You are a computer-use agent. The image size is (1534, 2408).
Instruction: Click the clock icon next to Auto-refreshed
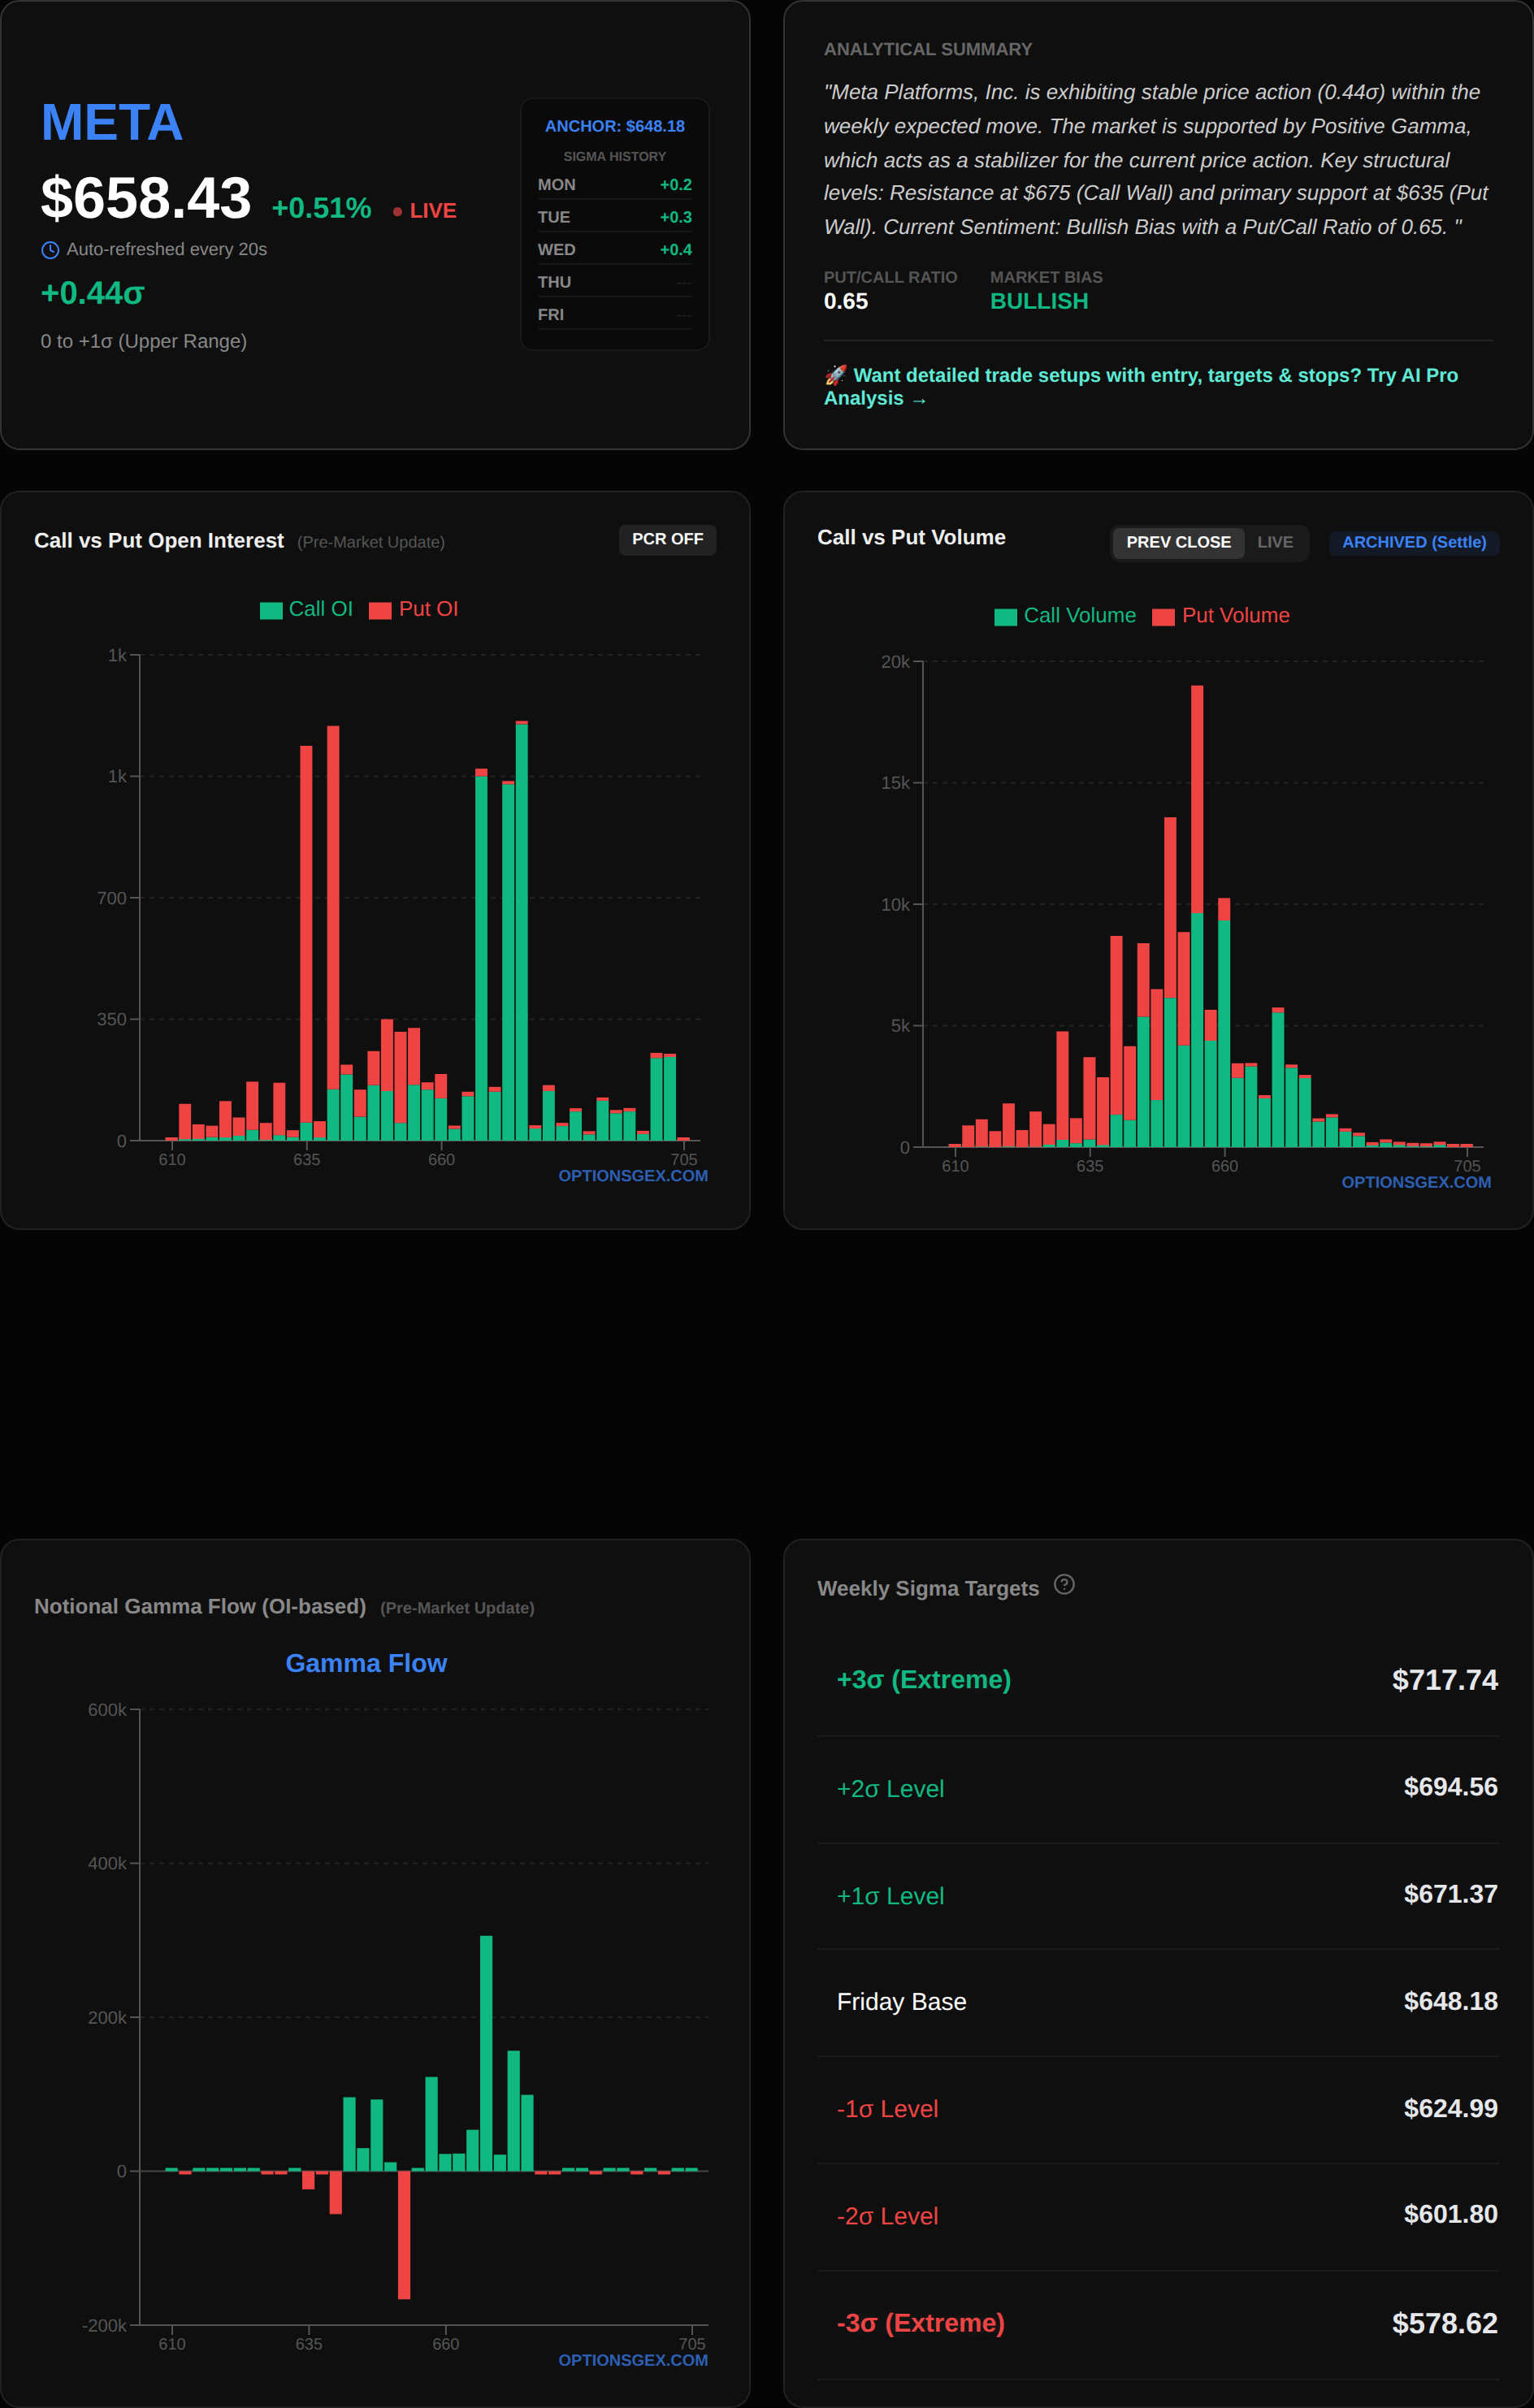click(x=50, y=250)
